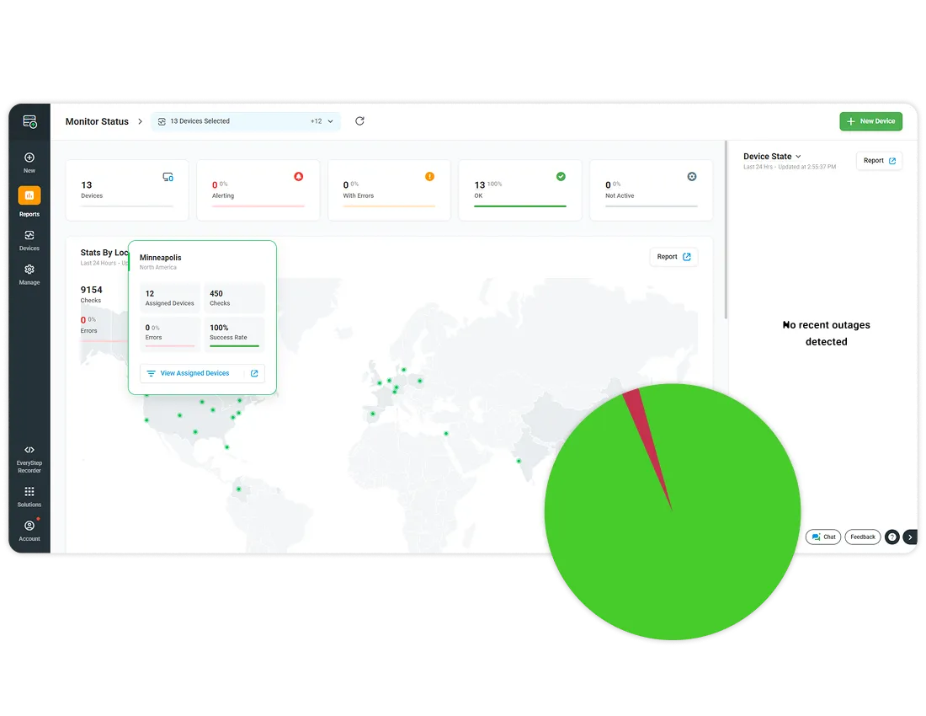Expand the Monitor Status breadcrumb chevron

tap(139, 120)
